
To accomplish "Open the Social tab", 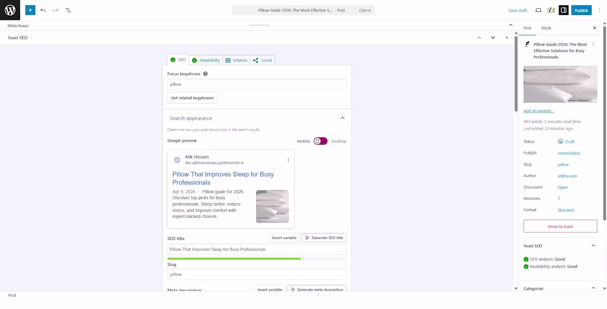I will click(x=263, y=60).
